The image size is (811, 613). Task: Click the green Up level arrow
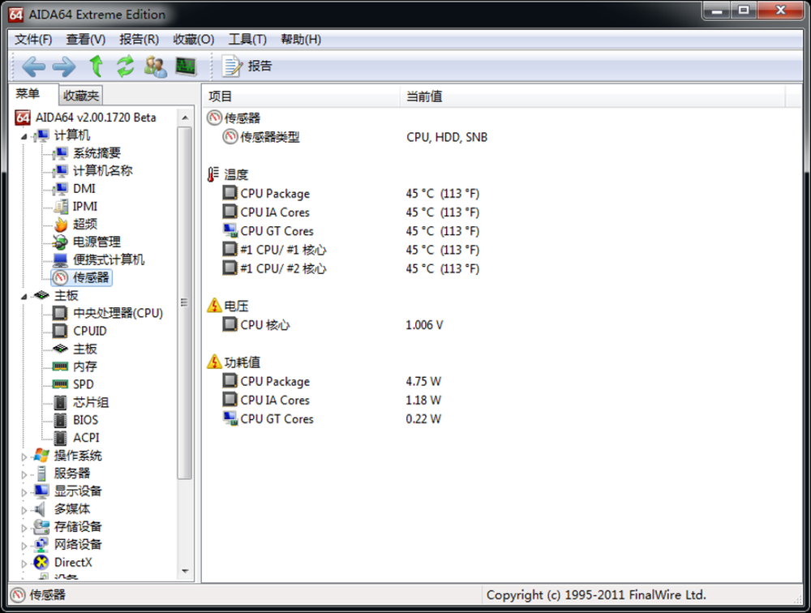pos(97,66)
